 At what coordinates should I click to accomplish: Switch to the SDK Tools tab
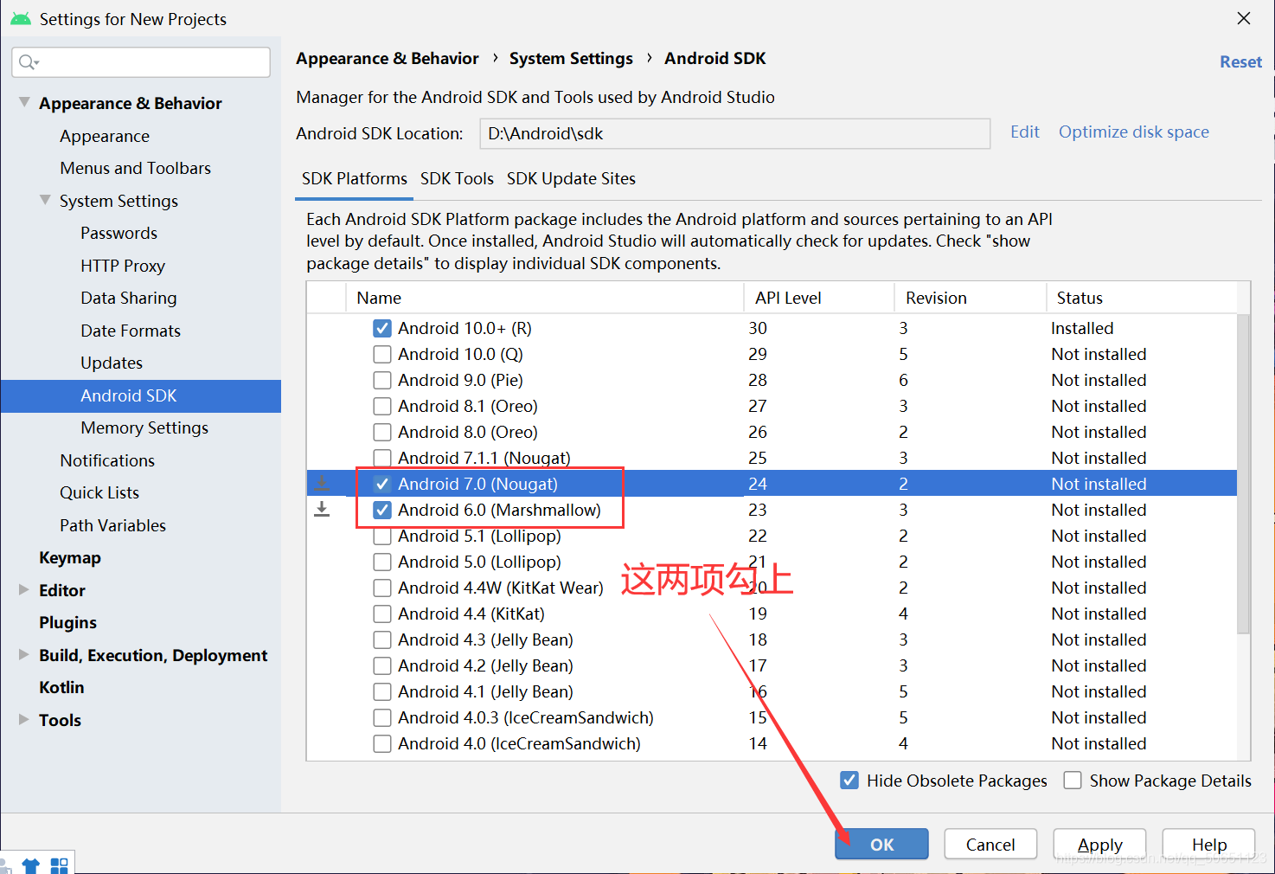click(x=457, y=178)
